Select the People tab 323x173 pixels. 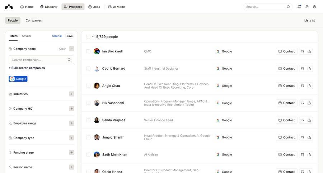13,20
